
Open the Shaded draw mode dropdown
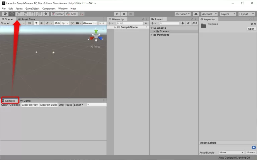pos(13,23)
